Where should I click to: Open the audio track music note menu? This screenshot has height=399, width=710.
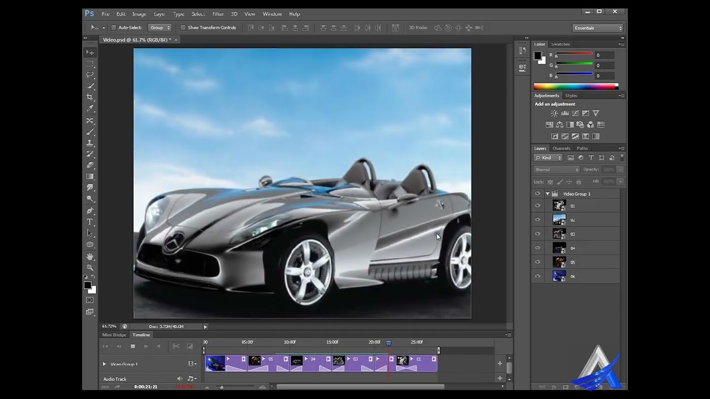pos(192,378)
